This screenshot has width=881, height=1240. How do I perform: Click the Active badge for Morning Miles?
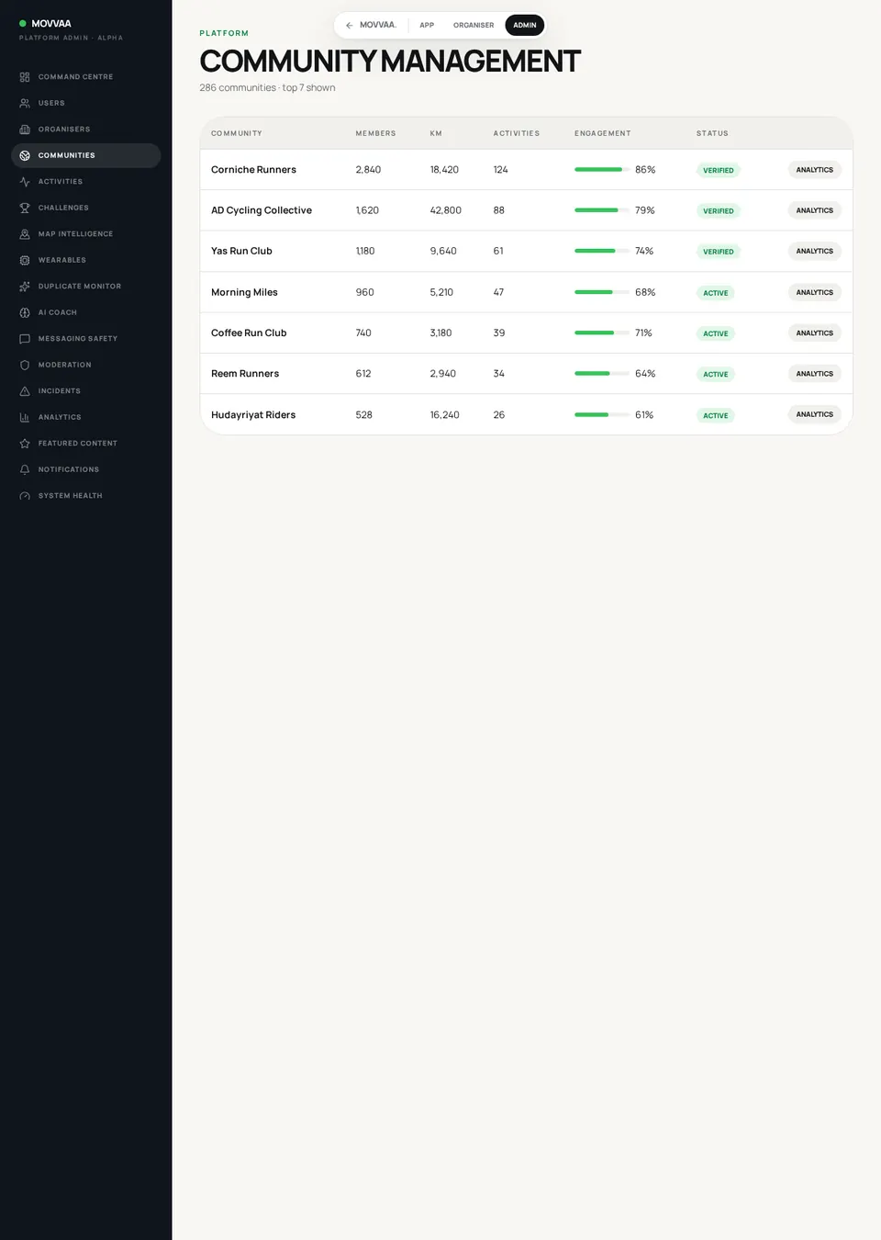(x=716, y=293)
